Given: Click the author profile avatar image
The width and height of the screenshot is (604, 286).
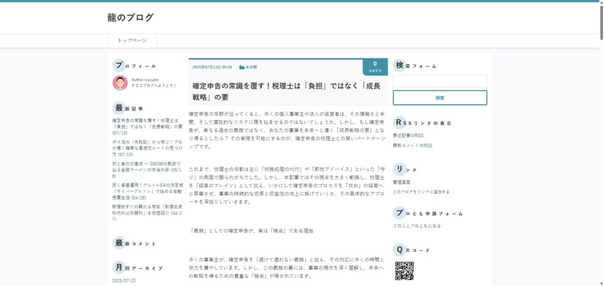Looking at the screenshot, I should click(x=120, y=82).
